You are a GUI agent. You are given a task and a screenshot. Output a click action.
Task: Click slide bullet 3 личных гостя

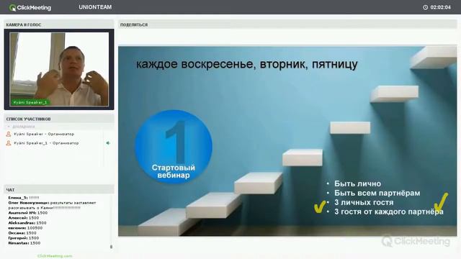coord(364,203)
